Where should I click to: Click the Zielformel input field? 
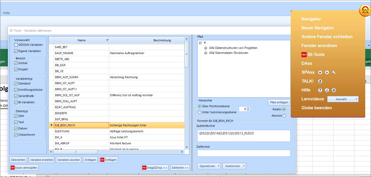click(x=243, y=153)
